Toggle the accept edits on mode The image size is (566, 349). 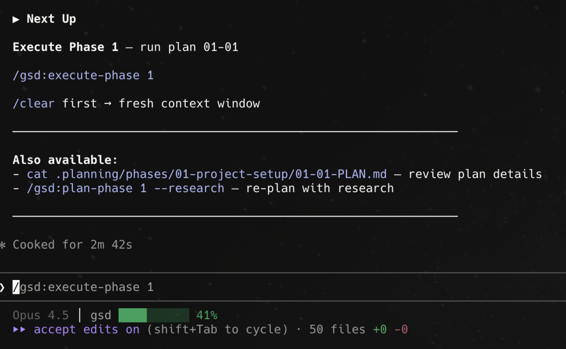coord(86,330)
